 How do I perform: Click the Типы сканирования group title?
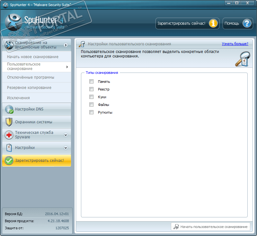pos(102,73)
